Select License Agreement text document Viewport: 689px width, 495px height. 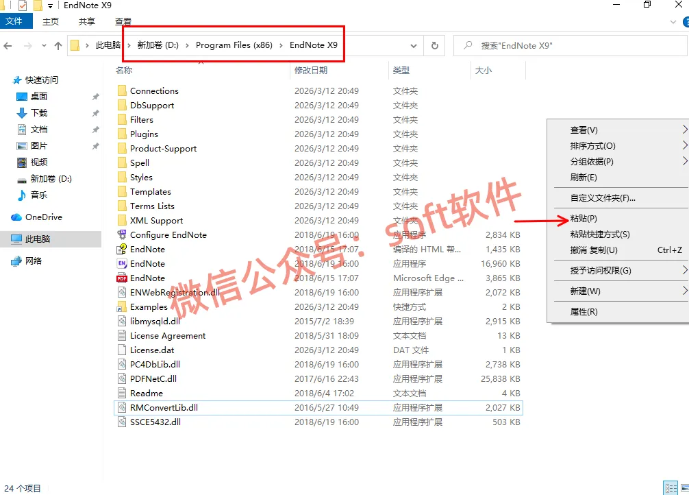[168, 336]
